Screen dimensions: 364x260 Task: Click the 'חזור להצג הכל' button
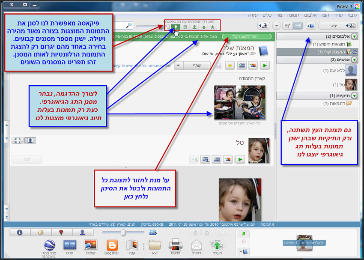[247, 36]
